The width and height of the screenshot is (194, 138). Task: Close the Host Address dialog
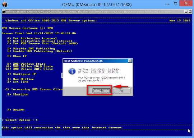(130, 61)
